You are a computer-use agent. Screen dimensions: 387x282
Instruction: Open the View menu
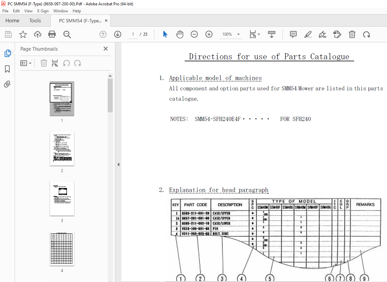point(28,11)
